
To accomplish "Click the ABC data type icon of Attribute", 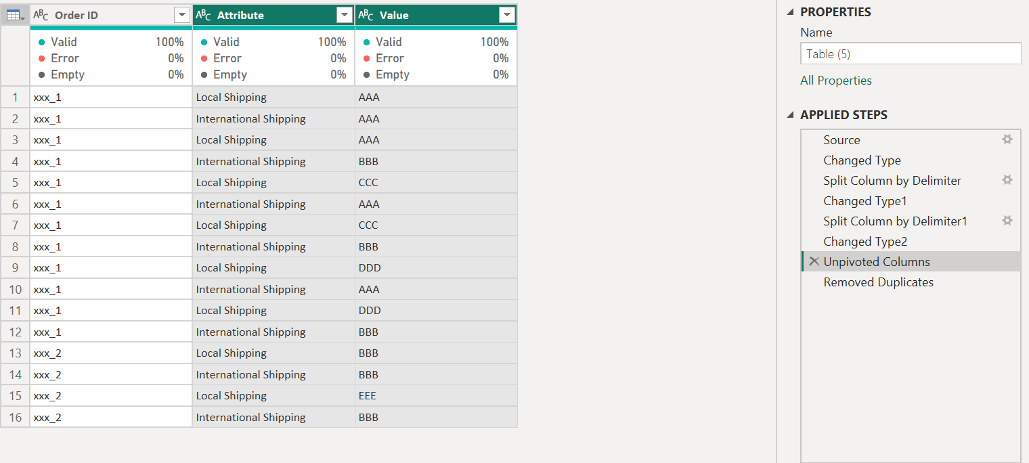I will point(203,15).
